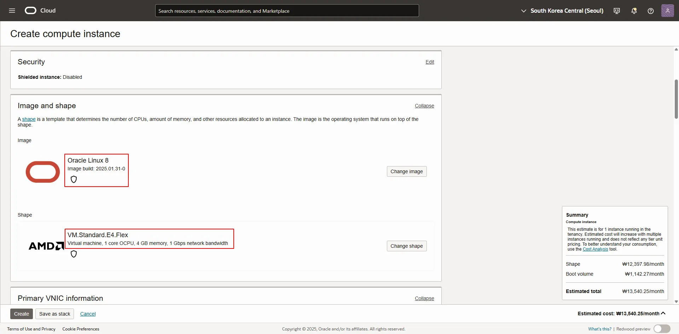Open Terms of Use and Privacy

(31, 329)
